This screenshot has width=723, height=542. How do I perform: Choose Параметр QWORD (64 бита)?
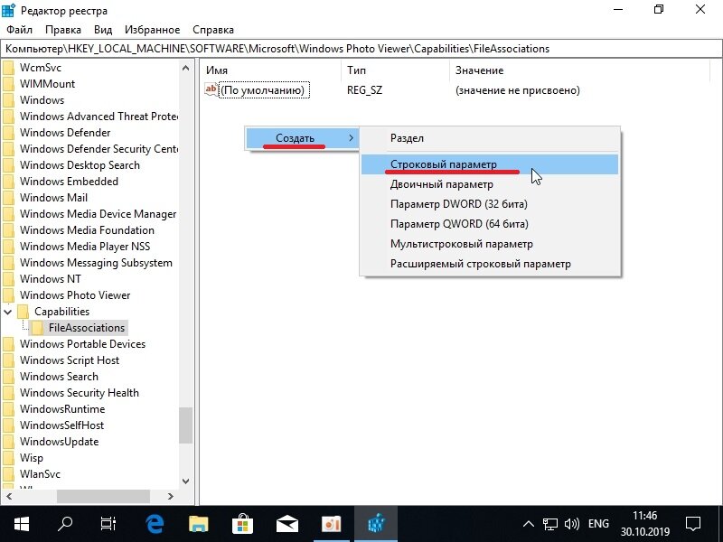point(490,224)
